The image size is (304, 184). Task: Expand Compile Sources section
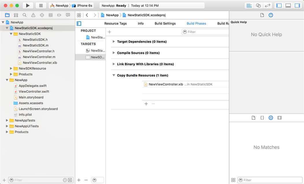pos(114,53)
